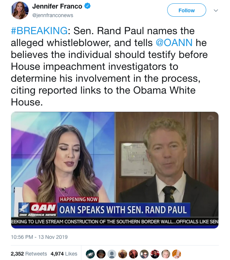The height and width of the screenshot is (260, 230).
Task: Open the @OANN mention link
Action: (174, 43)
